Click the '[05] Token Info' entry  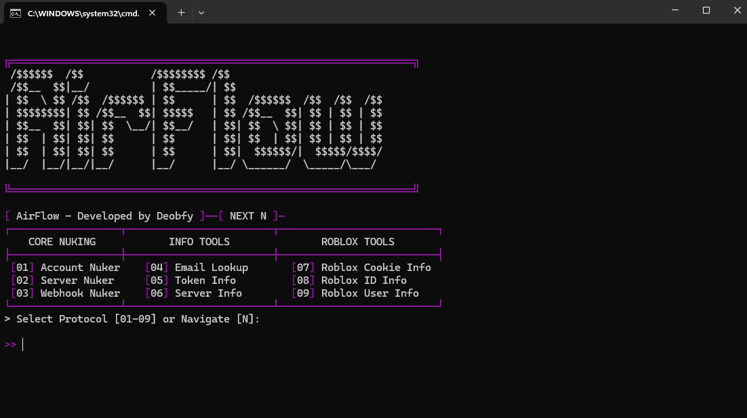190,280
